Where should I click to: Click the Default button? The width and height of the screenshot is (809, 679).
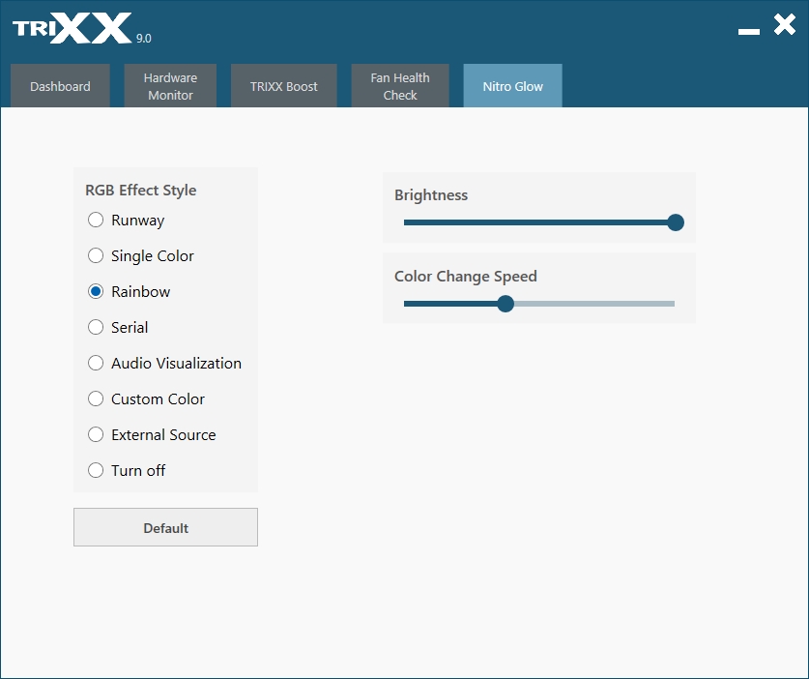pos(165,527)
